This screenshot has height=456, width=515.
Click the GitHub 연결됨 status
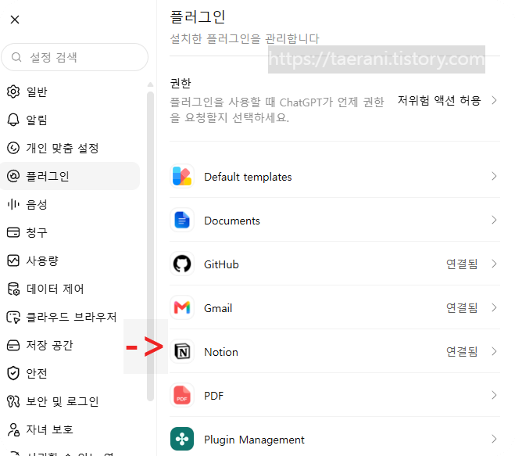pyautogui.click(x=462, y=264)
